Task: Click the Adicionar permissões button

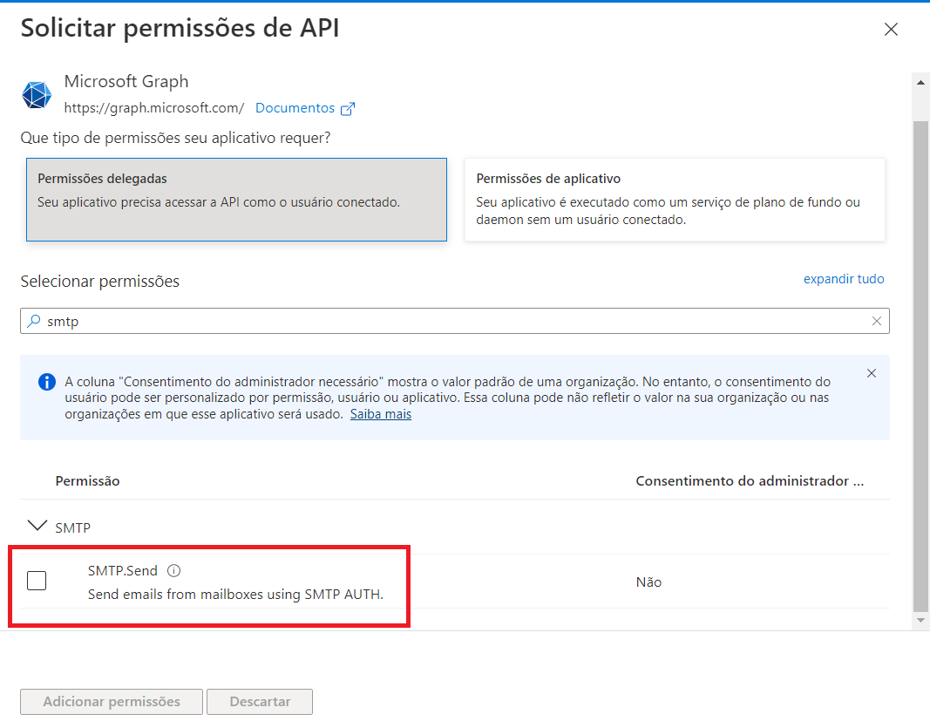Action: (x=112, y=702)
